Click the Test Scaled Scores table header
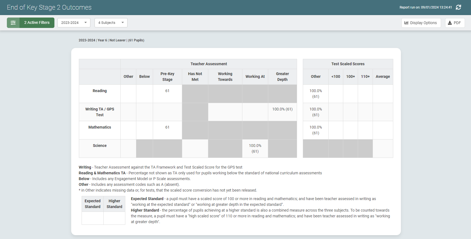This screenshot has width=471, height=239. coord(348,64)
